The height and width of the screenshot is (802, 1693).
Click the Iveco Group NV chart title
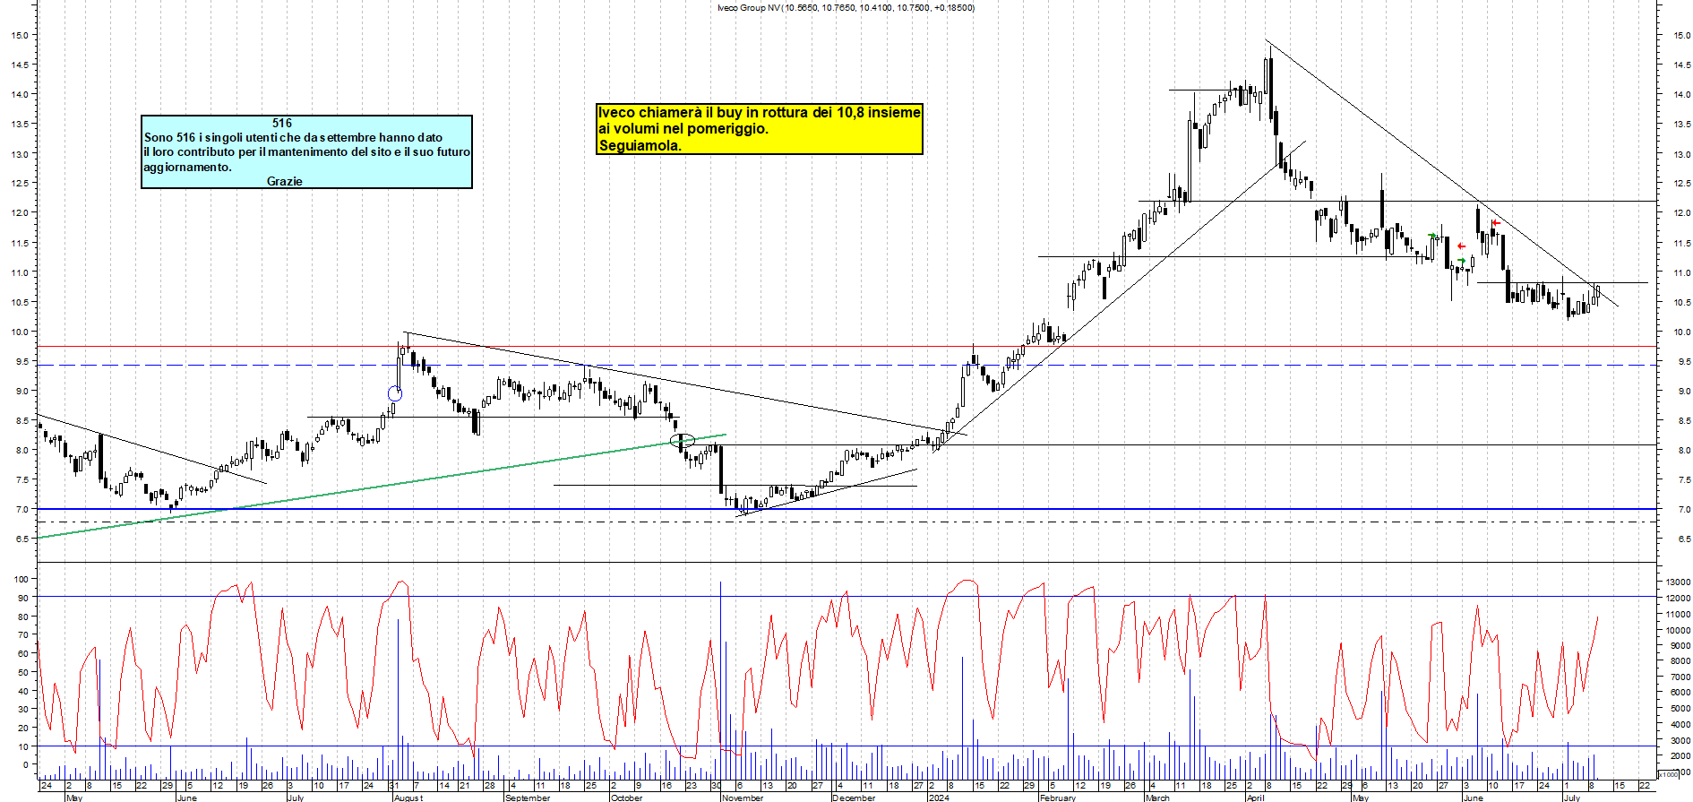846,7
